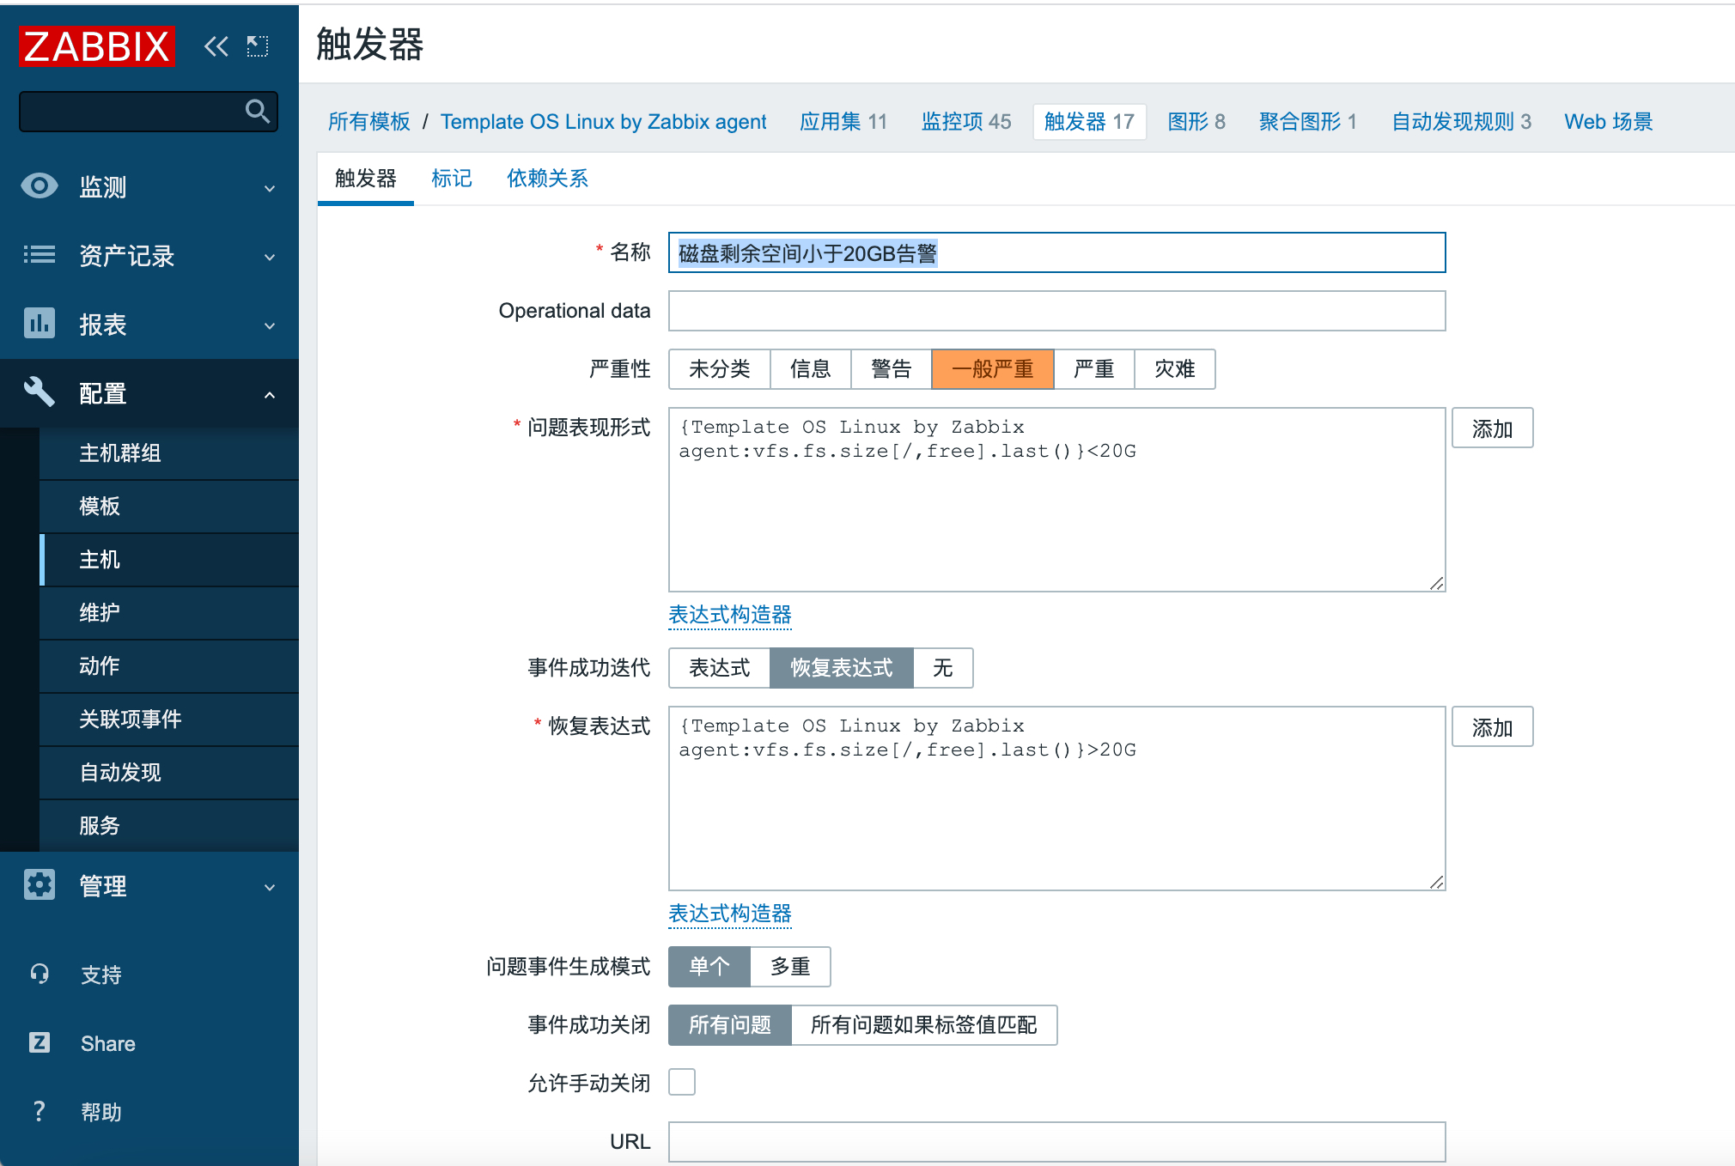The height and width of the screenshot is (1166, 1735).
Task: Open 模板 in the configuration submenu
Action: 100,507
